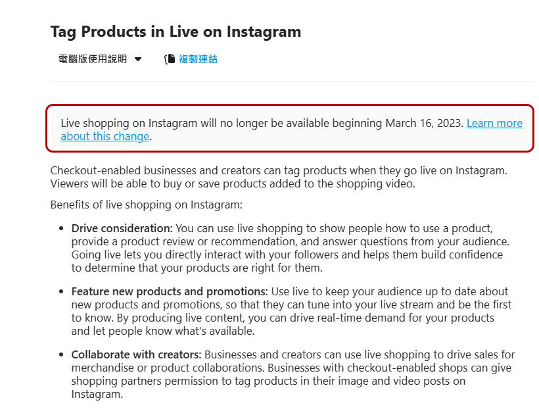Open the 電腦版使用說明 platform dropdown
The height and width of the screenshot is (413, 539).
(100, 59)
